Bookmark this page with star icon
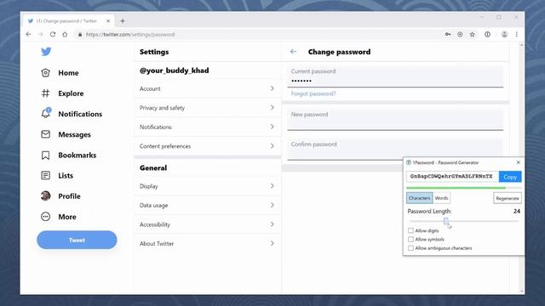 tap(472, 34)
